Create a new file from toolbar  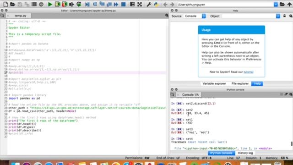click(x=5, y=4)
